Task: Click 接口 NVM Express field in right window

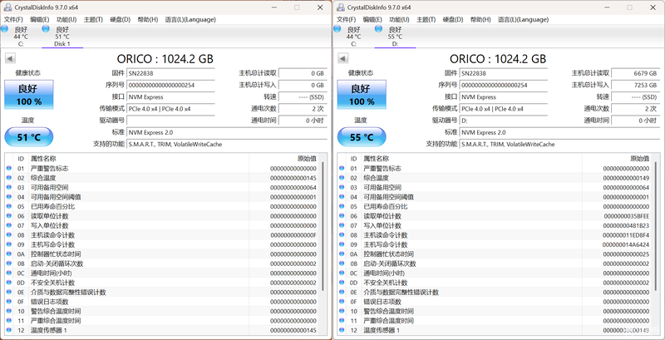Action: coord(504,97)
